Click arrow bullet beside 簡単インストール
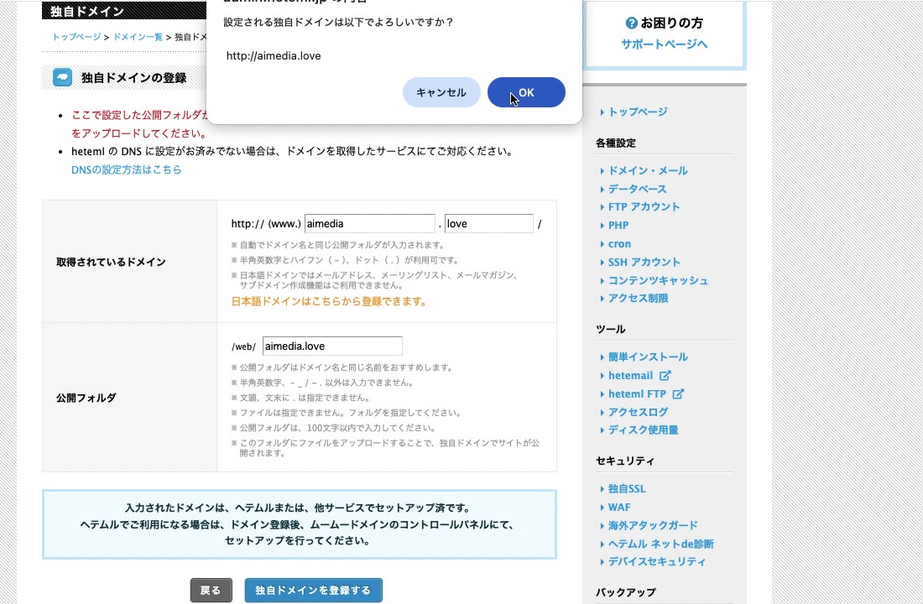923x604 pixels. pyautogui.click(x=602, y=357)
